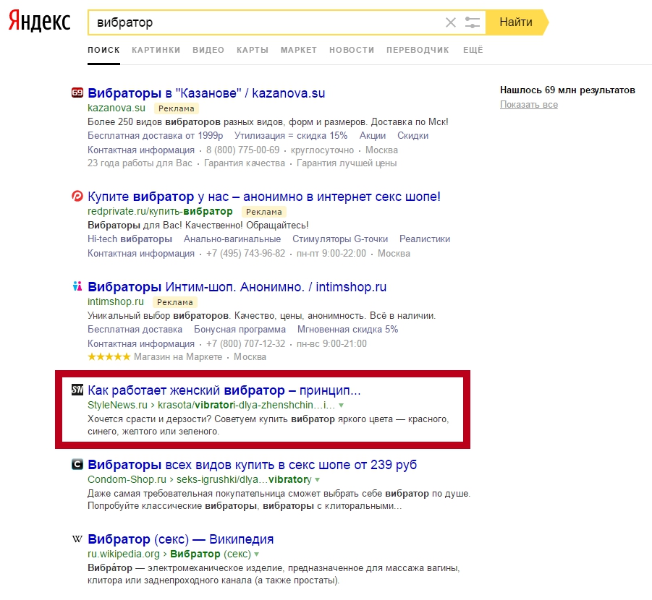The image size is (652, 600).
Task: Open Купите вибратор у нас result title
Action: [x=264, y=197]
